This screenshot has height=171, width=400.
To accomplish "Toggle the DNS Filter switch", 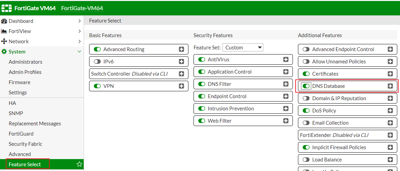I will click(201, 84).
